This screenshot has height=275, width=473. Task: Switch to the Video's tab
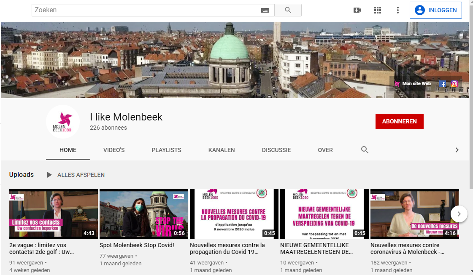(114, 150)
